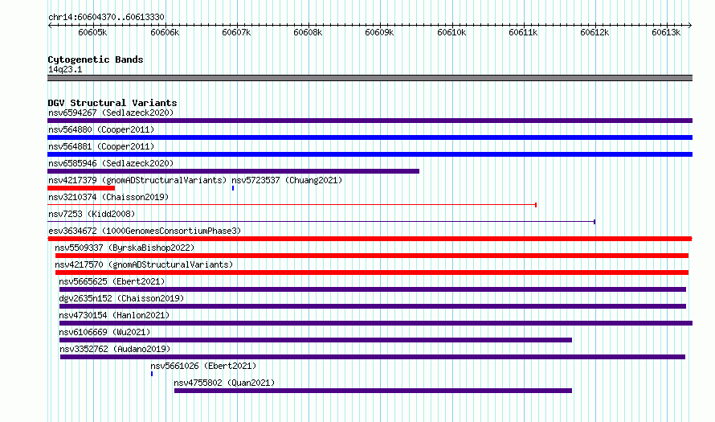Click the nsv4217379 (gnomADStructuralVariants) label
This screenshot has width=715, height=422.
click(x=137, y=180)
